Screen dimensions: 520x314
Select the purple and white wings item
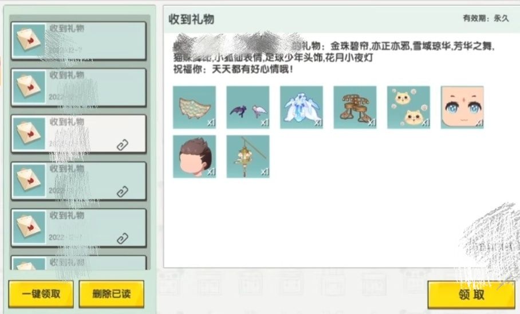[248, 107]
